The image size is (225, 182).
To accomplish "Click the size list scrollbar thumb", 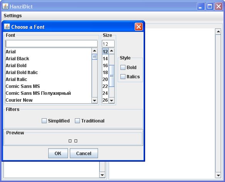I will coord(112,76).
